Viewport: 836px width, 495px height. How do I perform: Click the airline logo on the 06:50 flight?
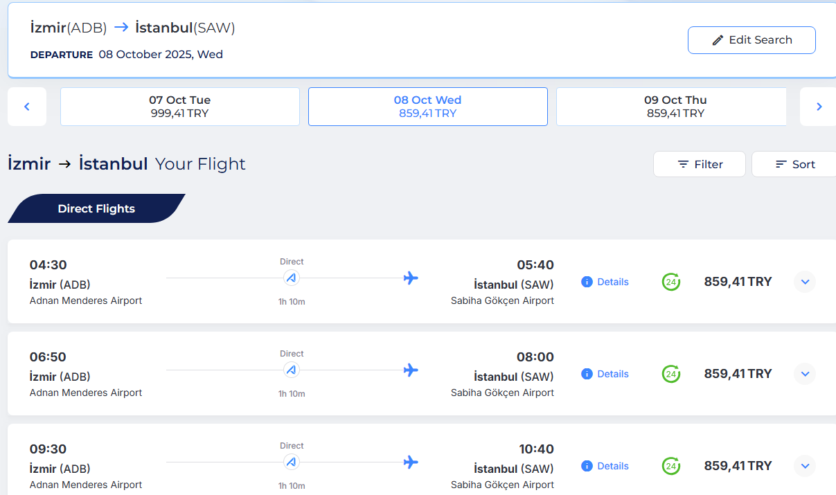tap(292, 370)
